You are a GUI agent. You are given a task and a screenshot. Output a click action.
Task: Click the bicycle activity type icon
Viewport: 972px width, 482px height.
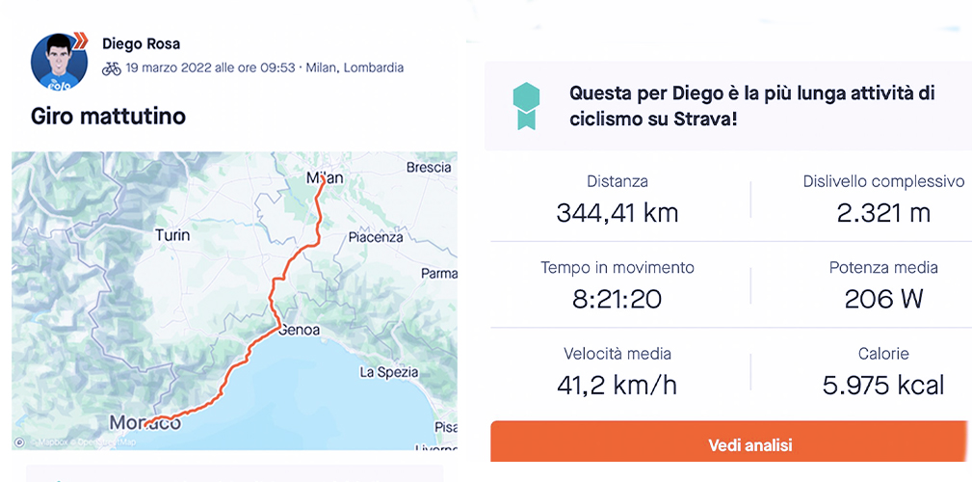112,68
